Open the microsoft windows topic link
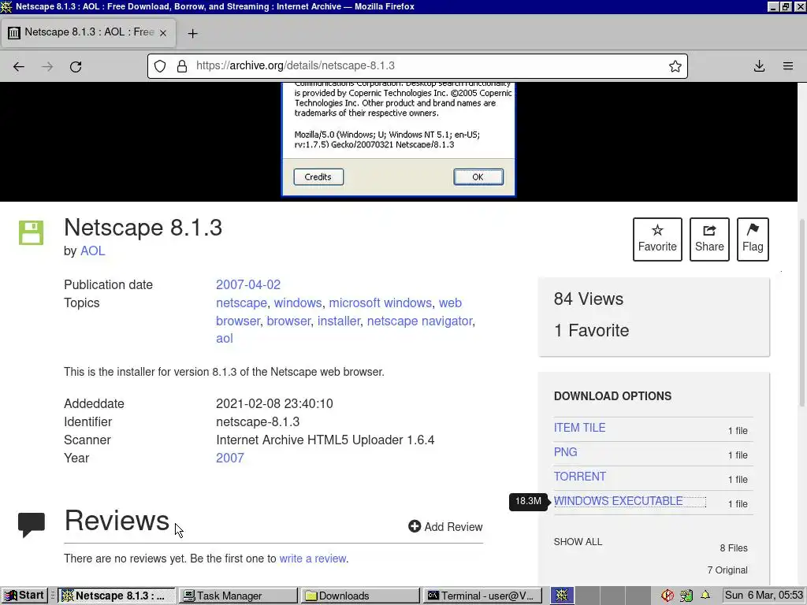 [381, 303]
